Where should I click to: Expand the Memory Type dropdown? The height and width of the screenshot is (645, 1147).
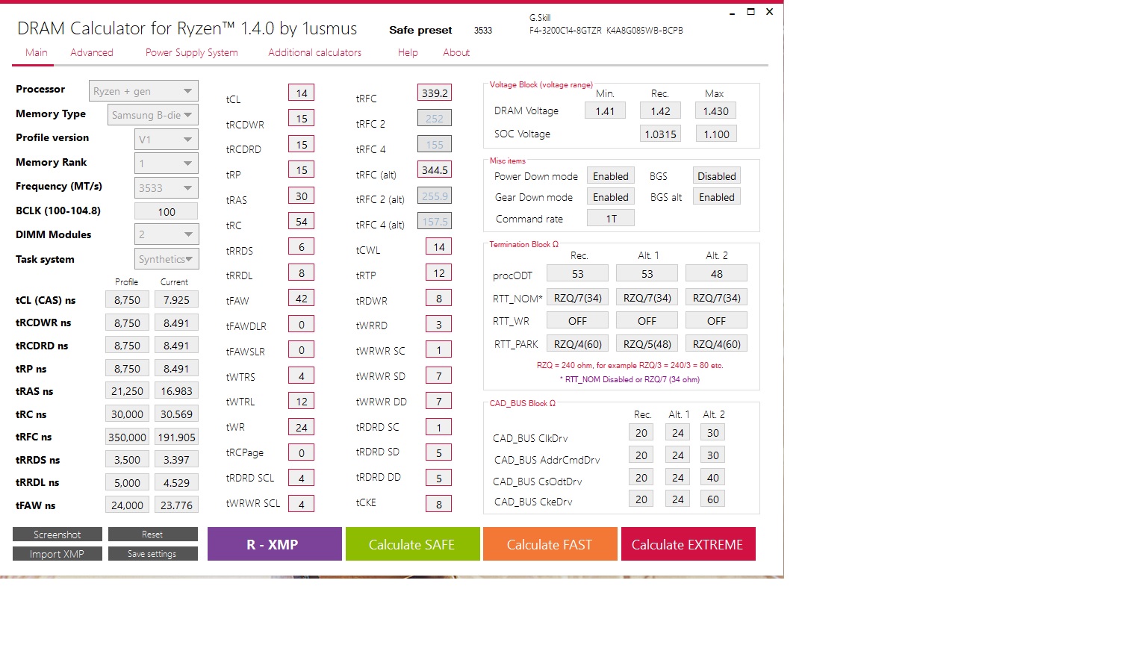point(153,115)
